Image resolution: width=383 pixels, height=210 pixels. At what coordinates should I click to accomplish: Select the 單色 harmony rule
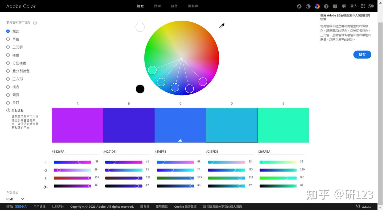[x=13, y=39]
